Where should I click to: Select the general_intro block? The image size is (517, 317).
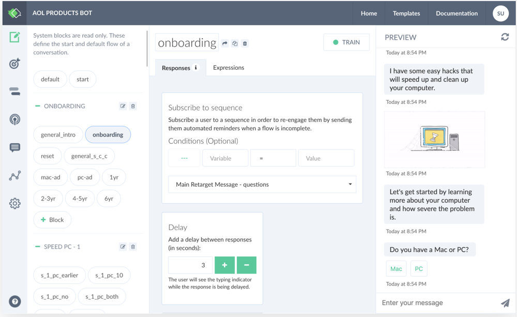(58, 134)
